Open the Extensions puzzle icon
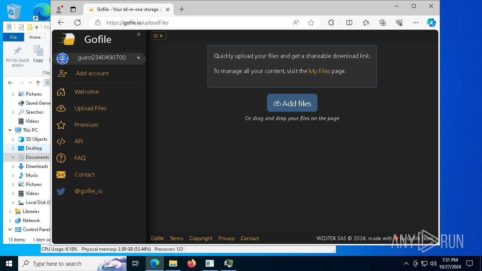This screenshot has width=482, height=271. coord(331,23)
